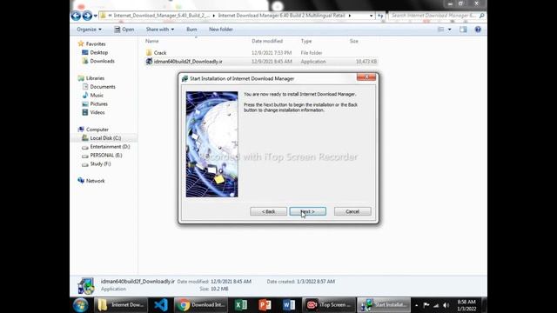557x313 pixels.
Task: Open Action Center flag icon
Action: tap(426, 305)
